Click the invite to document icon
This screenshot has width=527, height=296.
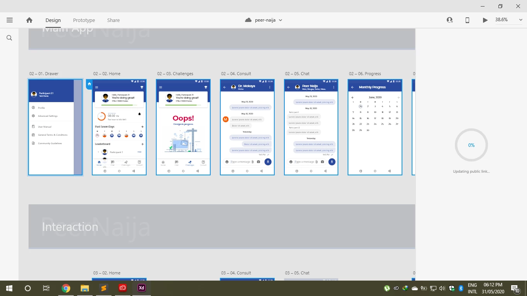(x=449, y=20)
